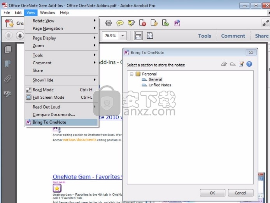Click the insert page from file icon

(x=165, y=23)
